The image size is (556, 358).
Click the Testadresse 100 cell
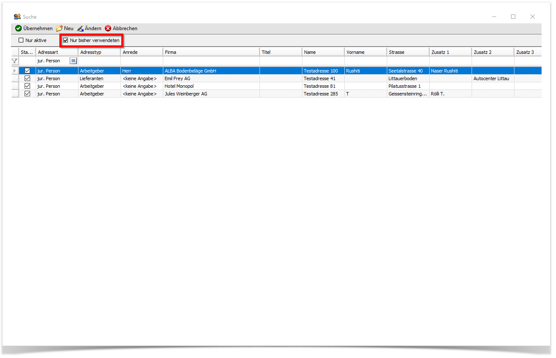pos(324,71)
